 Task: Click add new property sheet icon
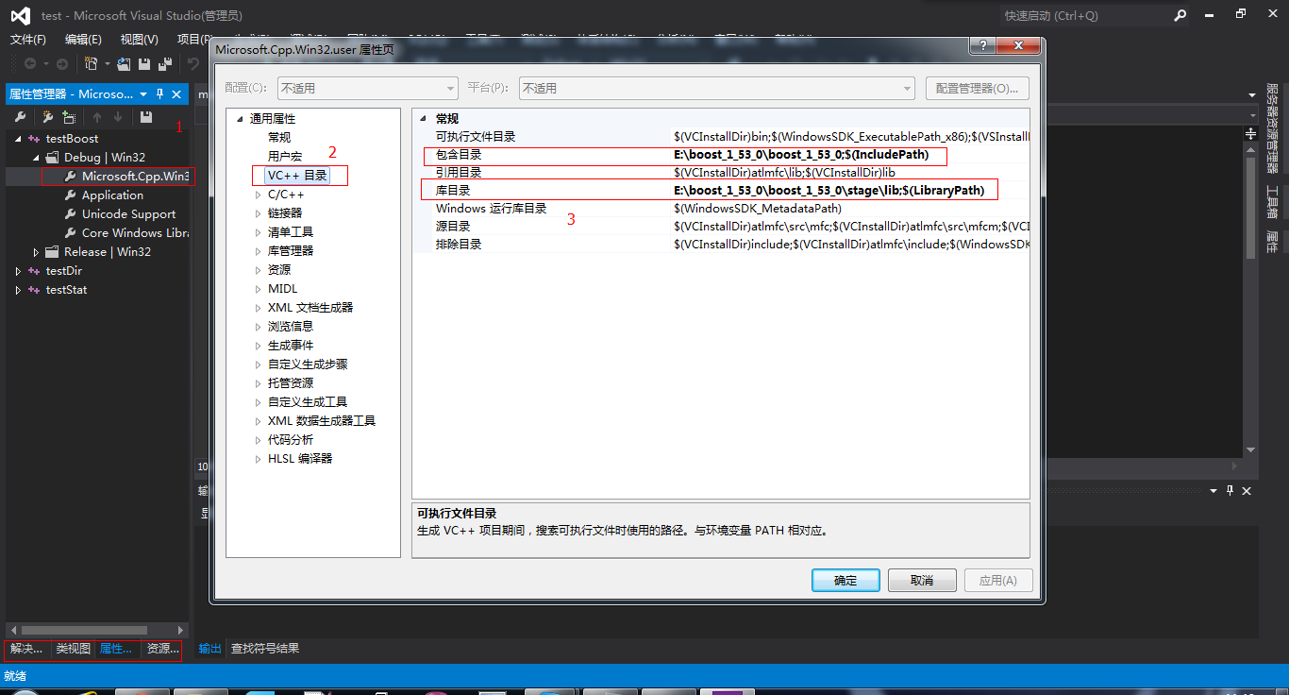click(x=47, y=117)
